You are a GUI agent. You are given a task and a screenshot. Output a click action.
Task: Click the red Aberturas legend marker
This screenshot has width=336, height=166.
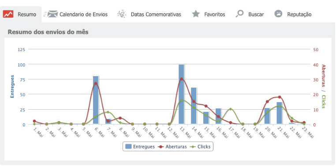coord(161,147)
